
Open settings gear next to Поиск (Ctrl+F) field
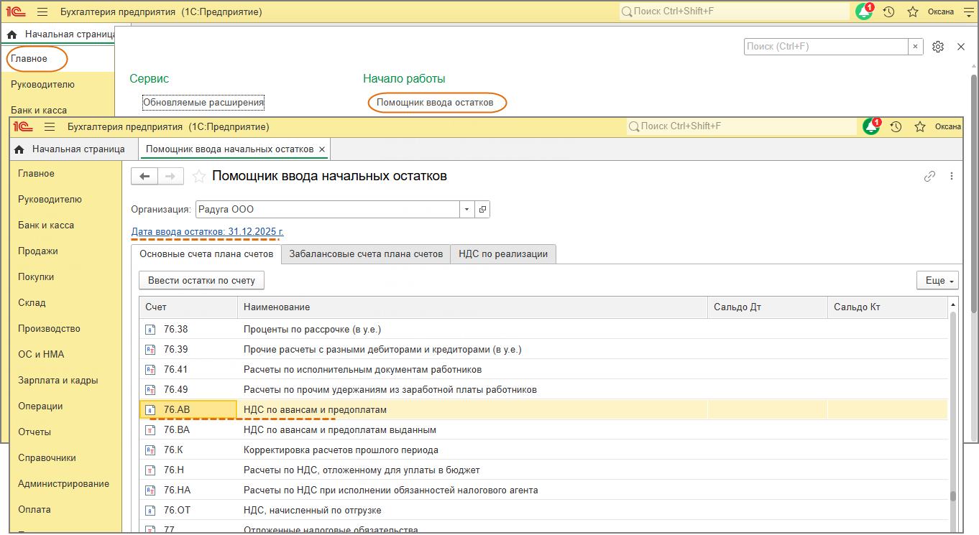(938, 47)
